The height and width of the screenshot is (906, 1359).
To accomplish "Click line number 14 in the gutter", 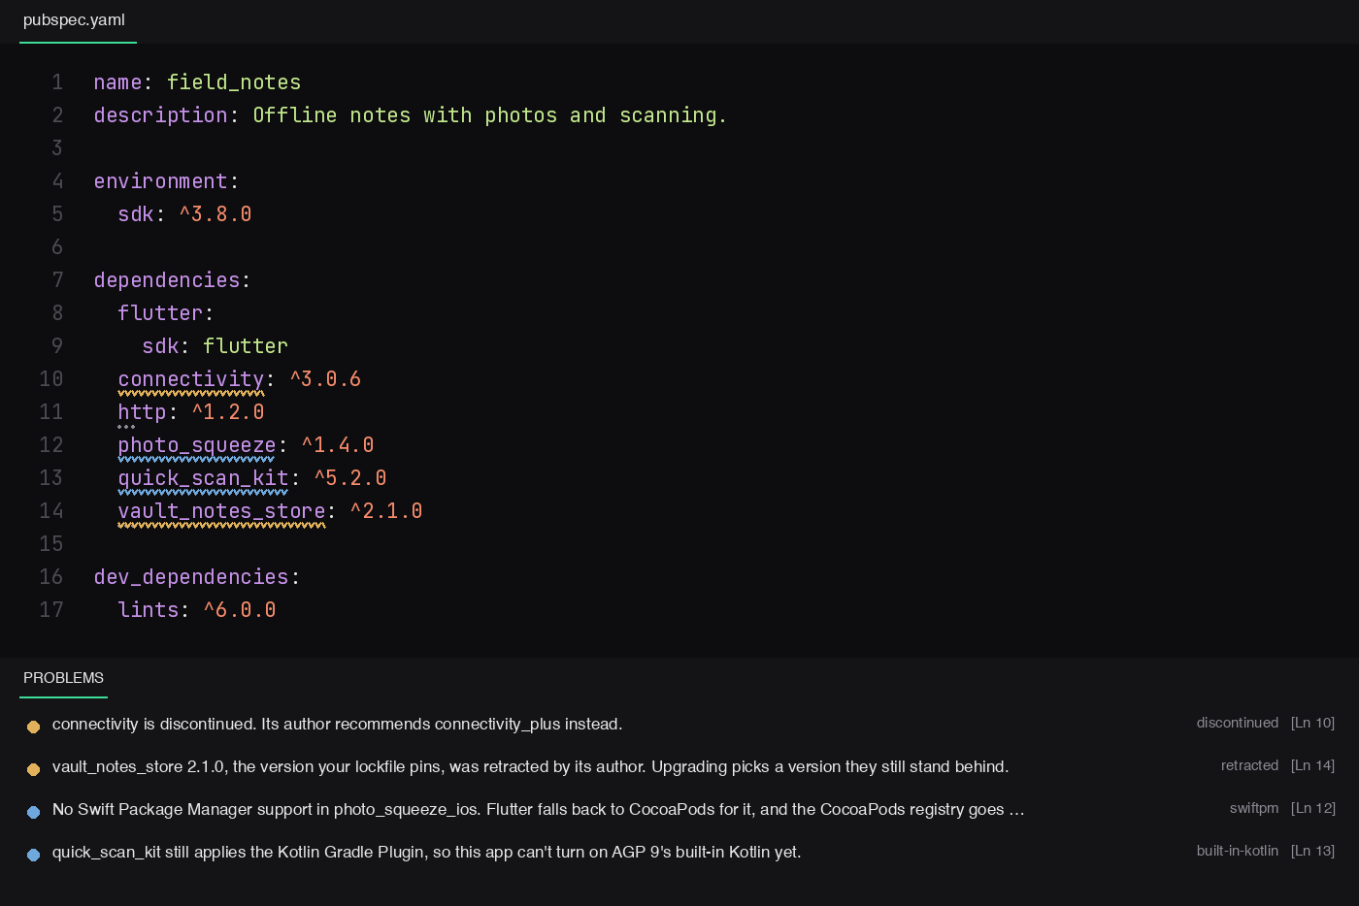I will coord(51,511).
